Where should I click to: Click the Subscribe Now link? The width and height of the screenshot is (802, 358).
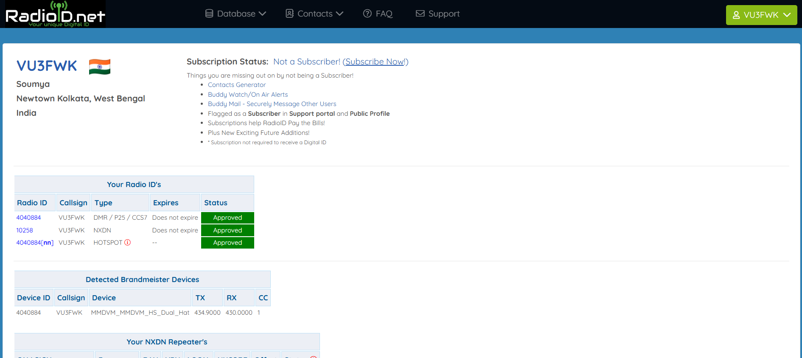coord(375,62)
